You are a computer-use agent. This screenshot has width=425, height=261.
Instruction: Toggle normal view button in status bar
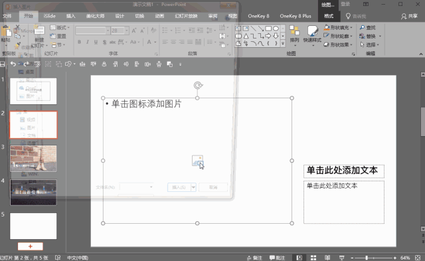(x=299, y=258)
